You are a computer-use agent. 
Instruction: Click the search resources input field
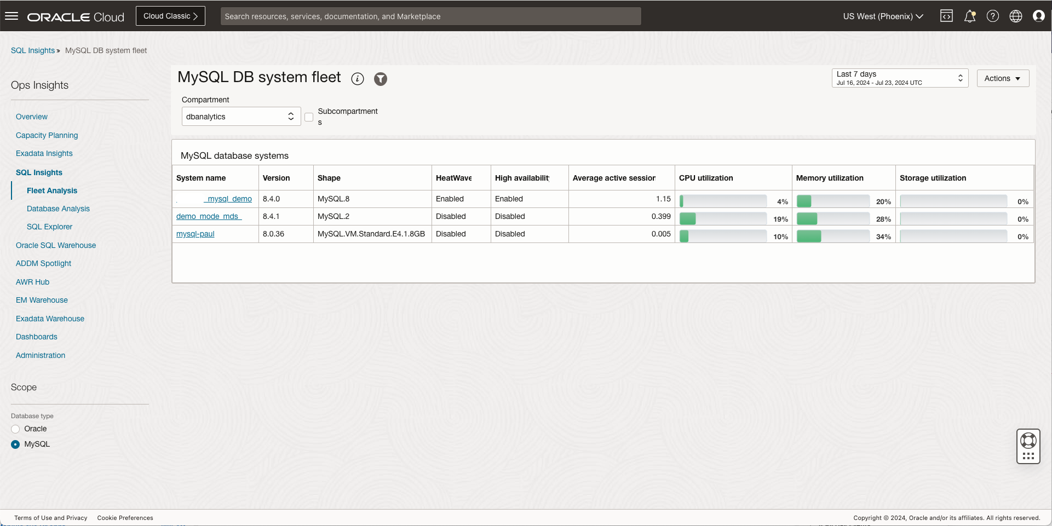coord(430,16)
